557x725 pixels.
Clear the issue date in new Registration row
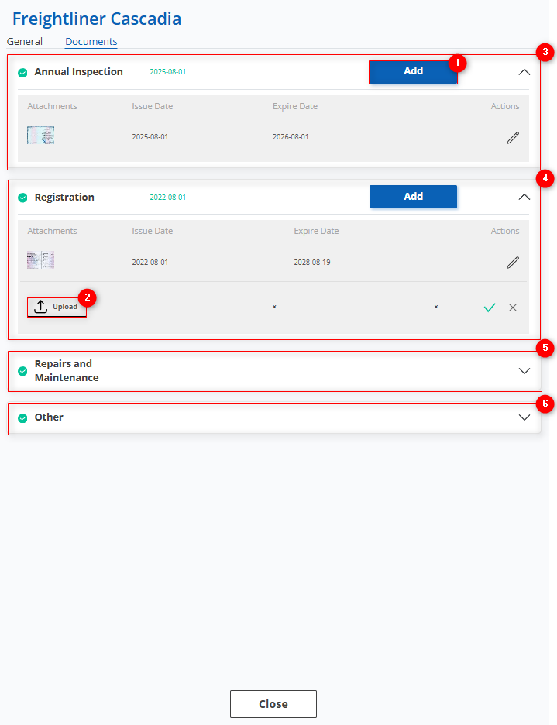274,307
